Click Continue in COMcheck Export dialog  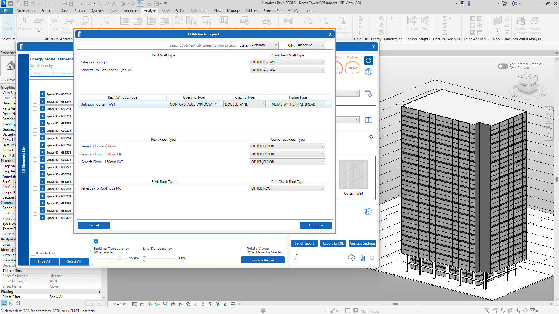pyautogui.click(x=316, y=225)
